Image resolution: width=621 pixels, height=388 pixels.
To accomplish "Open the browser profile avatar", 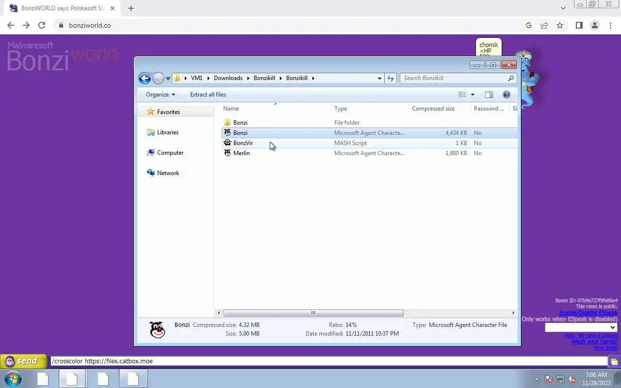I will point(594,25).
